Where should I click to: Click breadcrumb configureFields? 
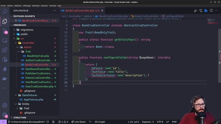point(174,16)
